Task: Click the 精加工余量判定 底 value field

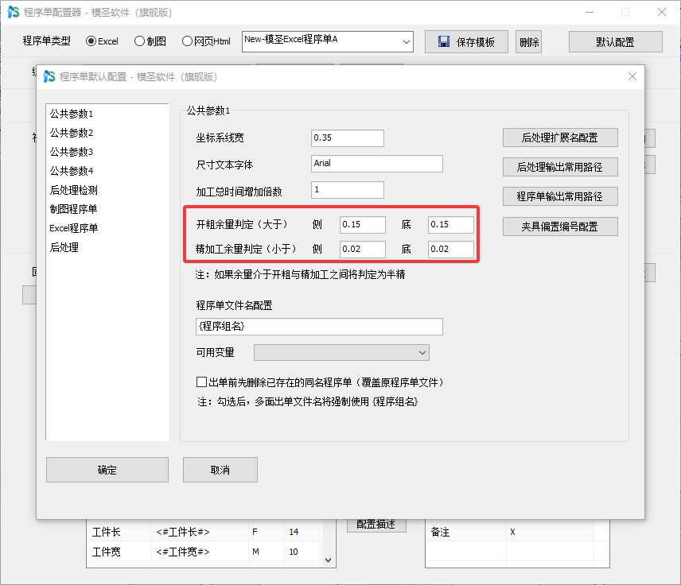Action: click(451, 249)
